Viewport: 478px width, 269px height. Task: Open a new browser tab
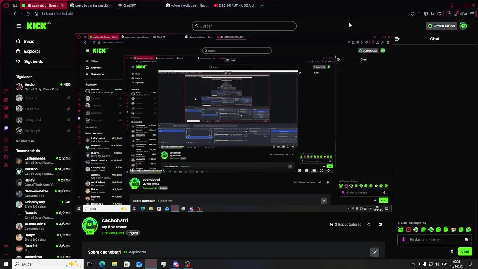(262, 6)
